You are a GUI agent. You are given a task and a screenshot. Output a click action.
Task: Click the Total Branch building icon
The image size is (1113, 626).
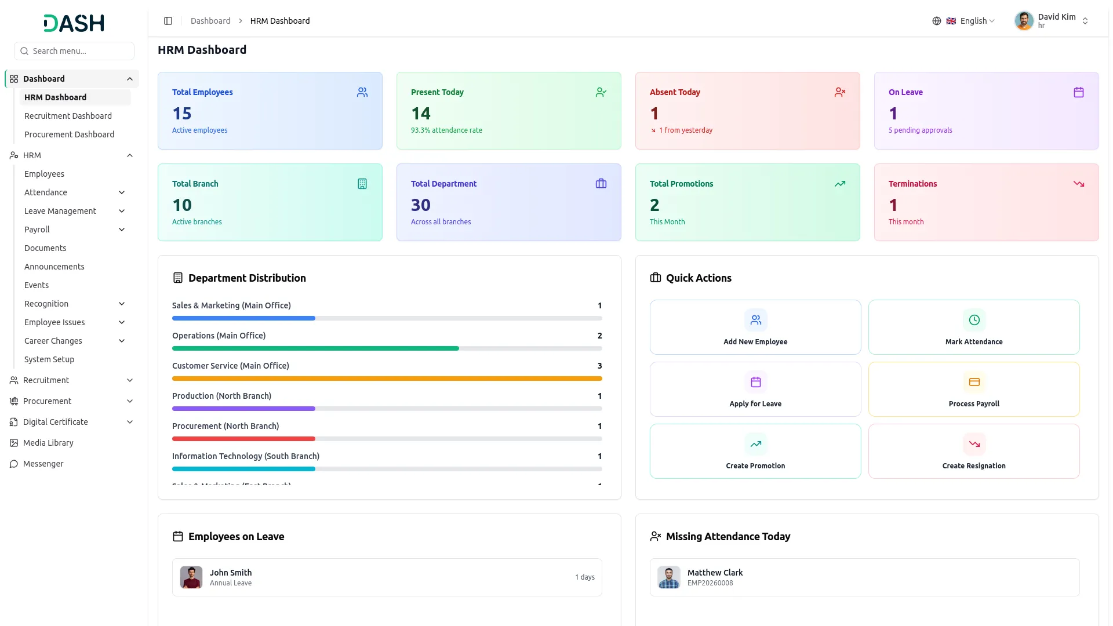tap(362, 184)
